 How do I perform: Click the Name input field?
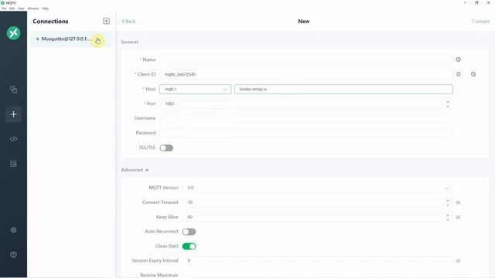pos(306,59)
